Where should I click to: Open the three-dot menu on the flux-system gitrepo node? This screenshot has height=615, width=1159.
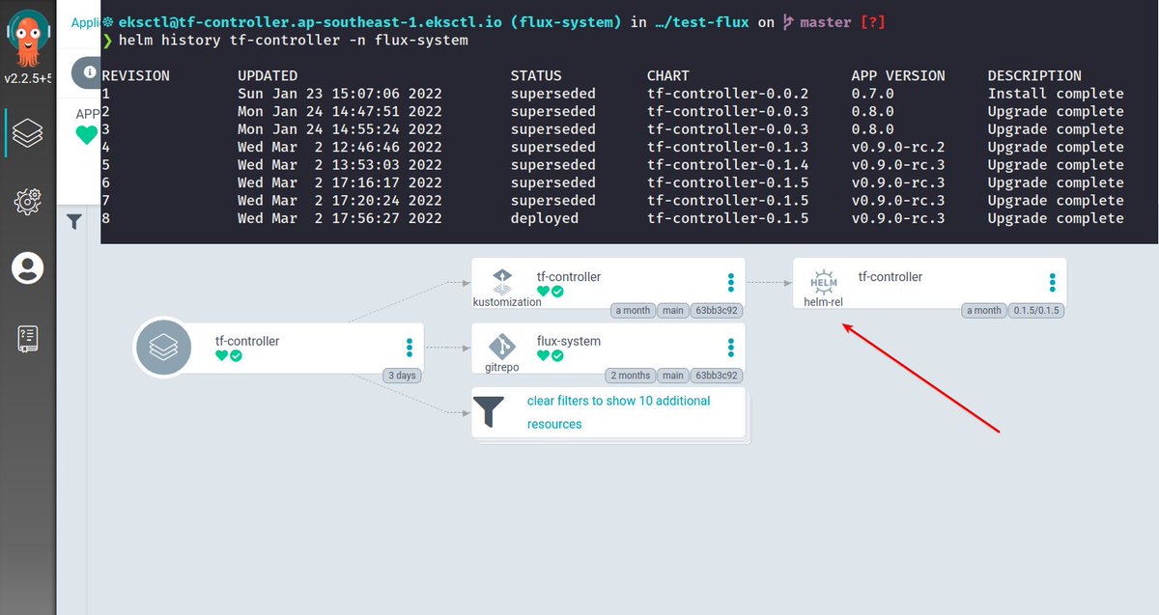point(731,348)
